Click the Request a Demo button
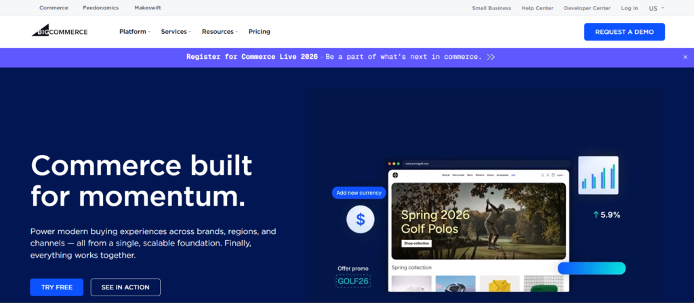 coord(624,32)
